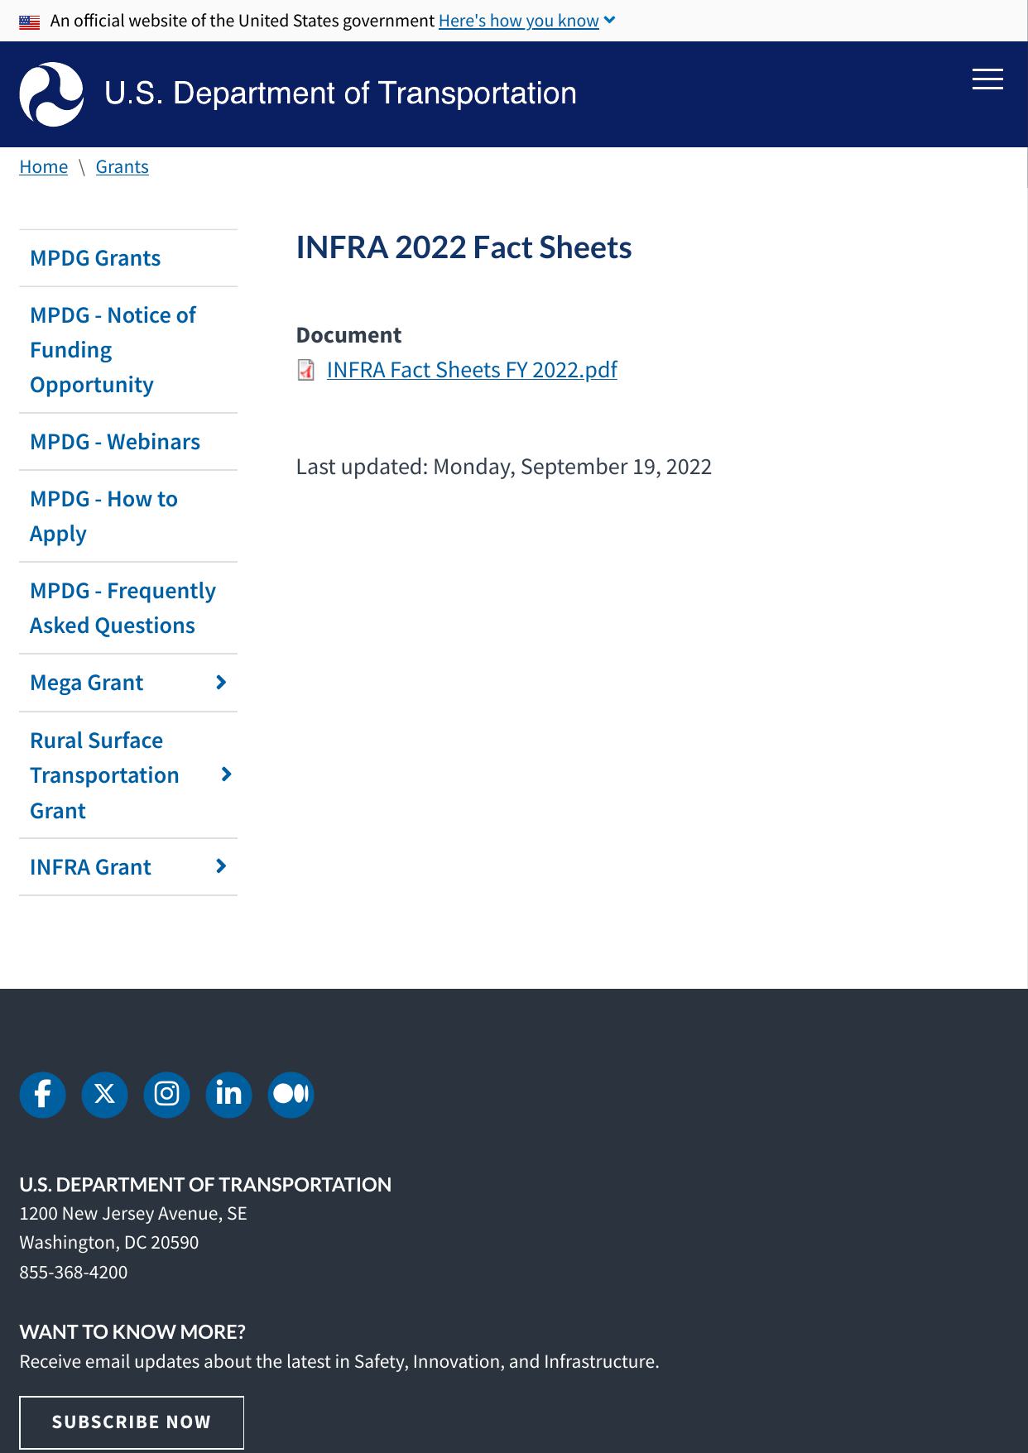Open Rural Surface Transportation Grant link

(104, 775)
